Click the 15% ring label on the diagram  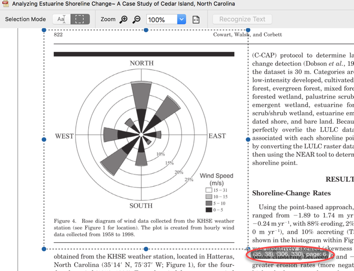click(169, 163)
